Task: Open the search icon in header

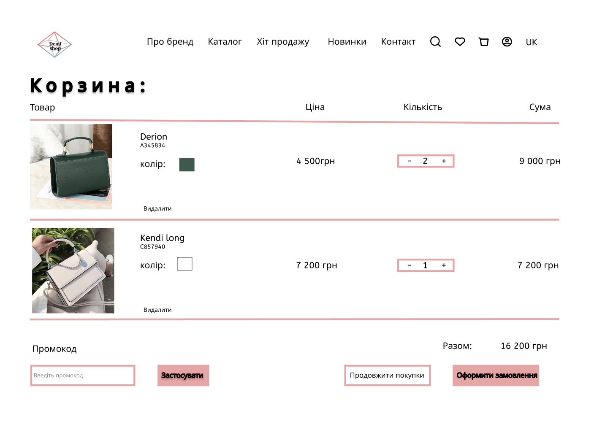Action: 435,42
